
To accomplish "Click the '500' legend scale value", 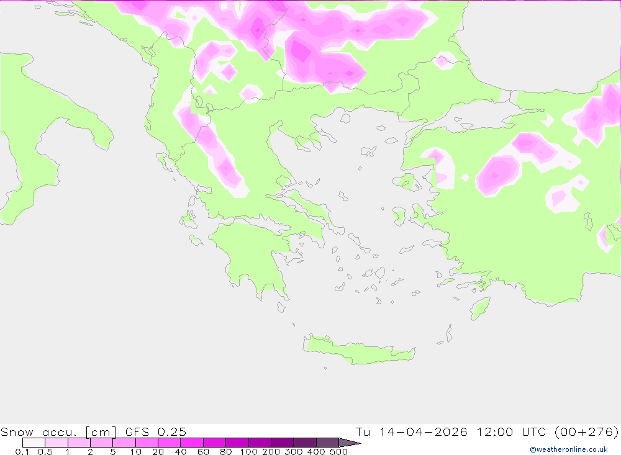I will coord(339,451).
